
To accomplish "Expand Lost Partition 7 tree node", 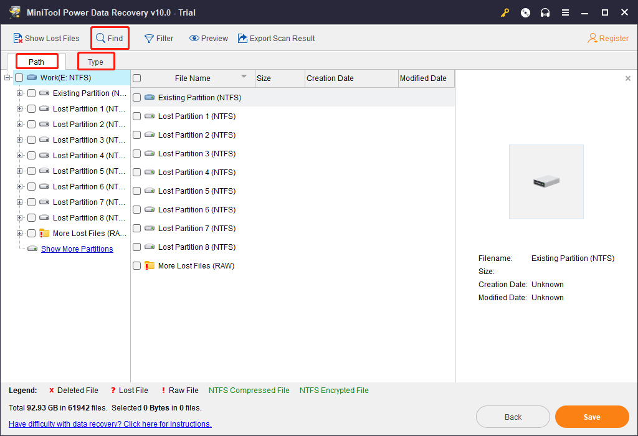I will click(x=19, y=202).
